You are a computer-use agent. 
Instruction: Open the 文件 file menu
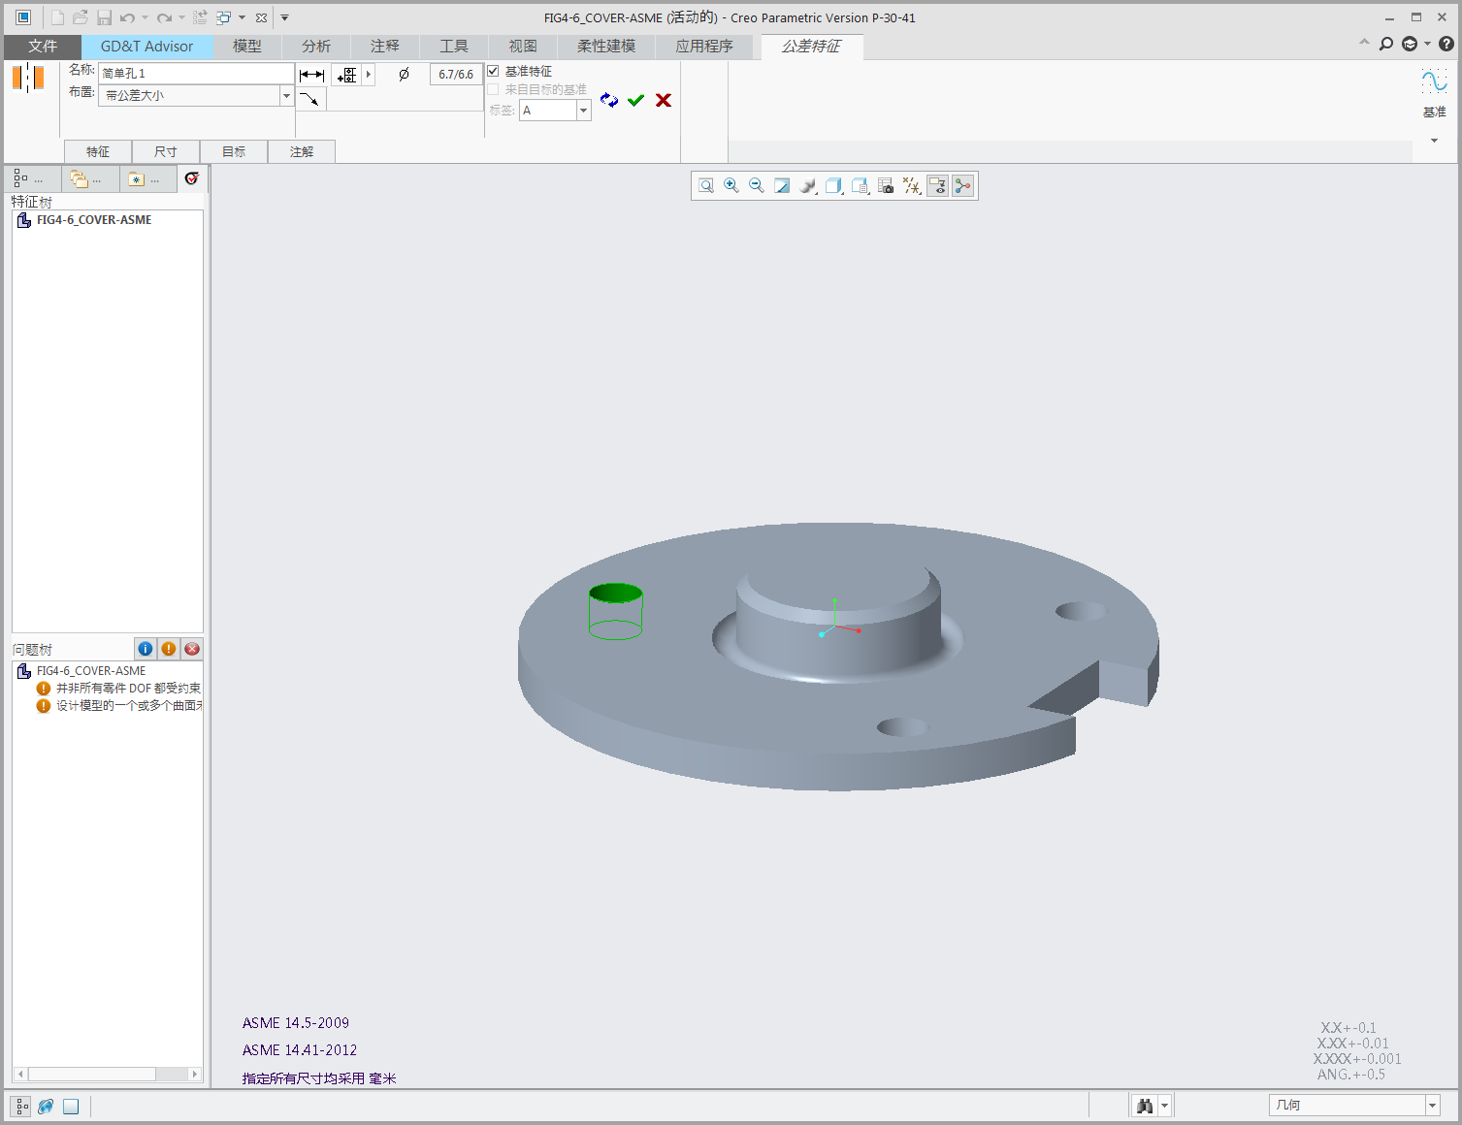tap(43, 47)
